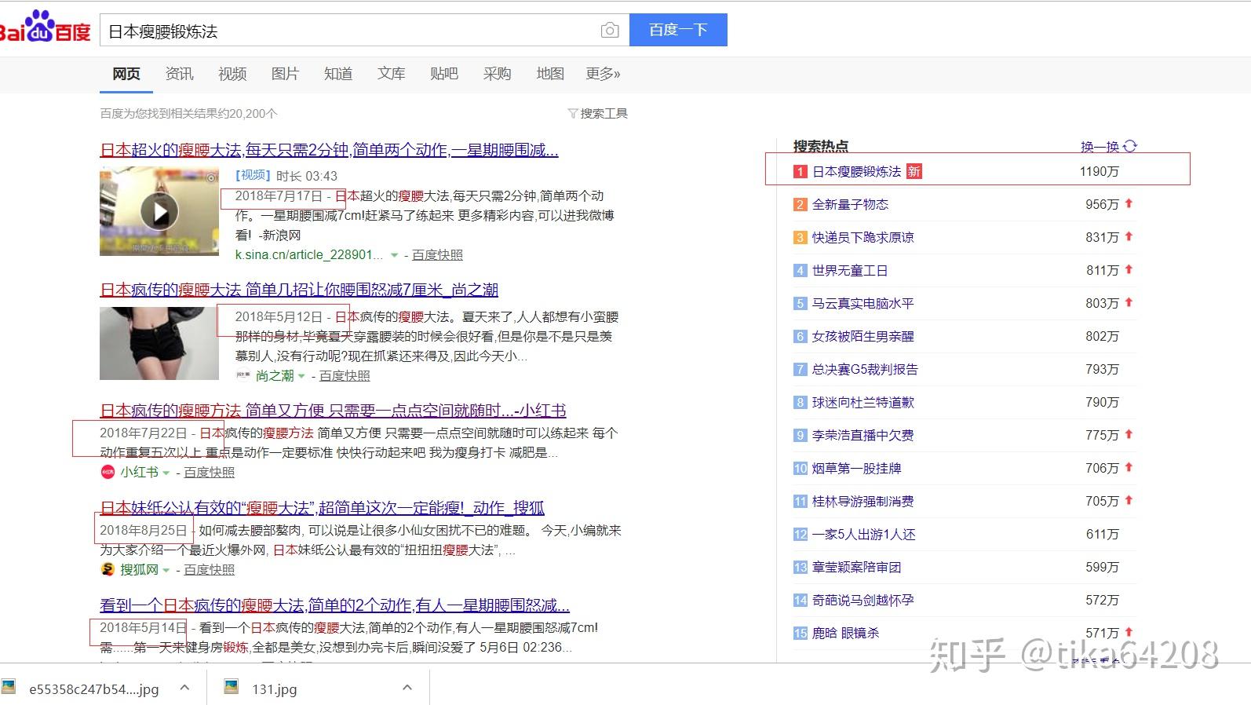Play the video thumbnail of first result

pos(159,211)
